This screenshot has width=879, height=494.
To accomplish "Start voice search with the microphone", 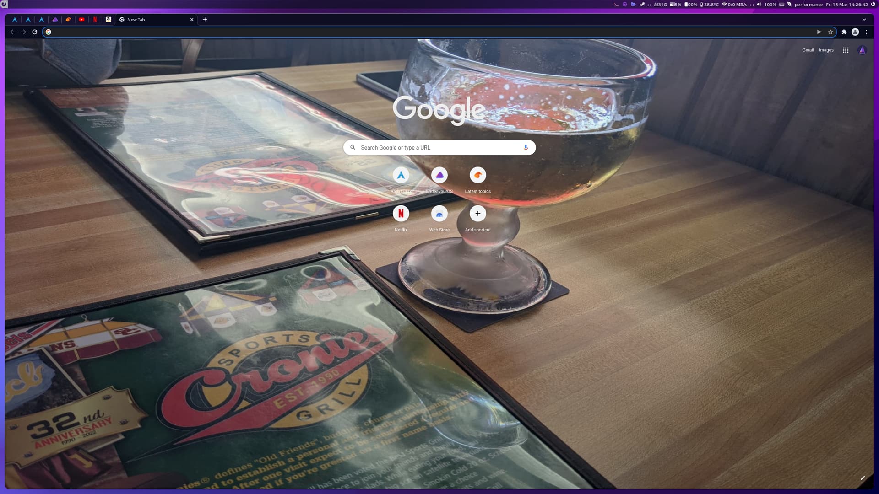I will pyautogui.click(x=526, y=148).
